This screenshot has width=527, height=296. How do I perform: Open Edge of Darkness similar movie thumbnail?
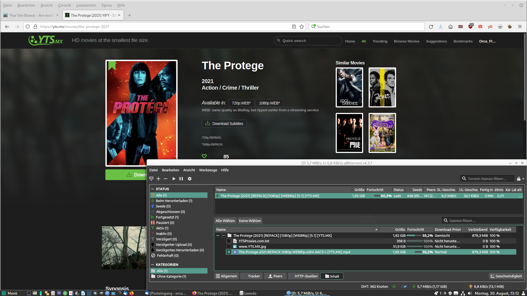pos(349,87)
